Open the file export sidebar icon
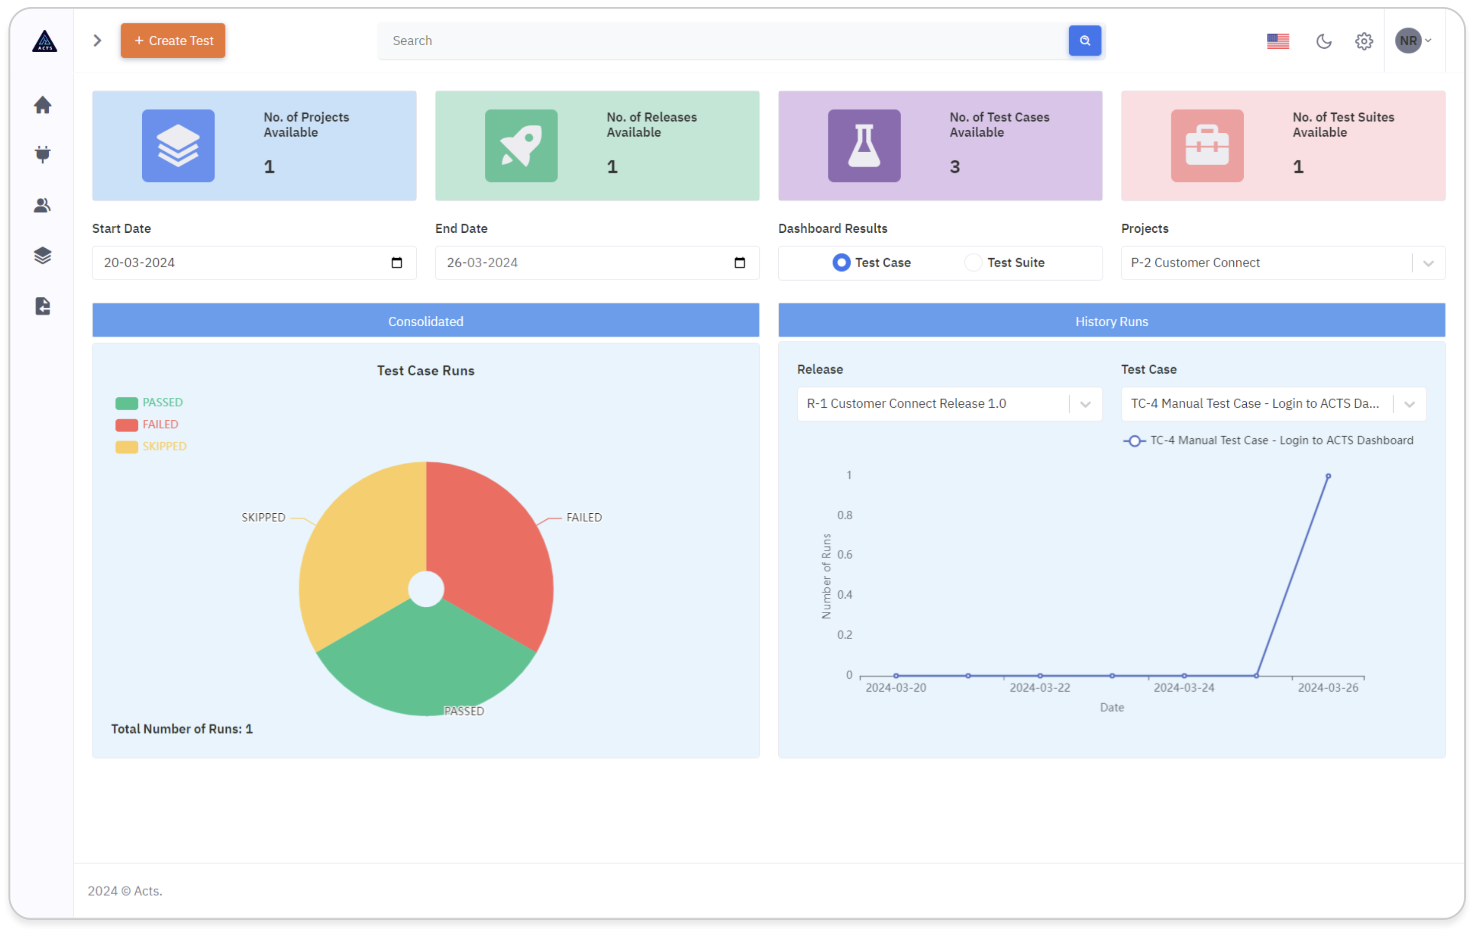The height and width of the screenshot is (931, 1473). [42, 306]
